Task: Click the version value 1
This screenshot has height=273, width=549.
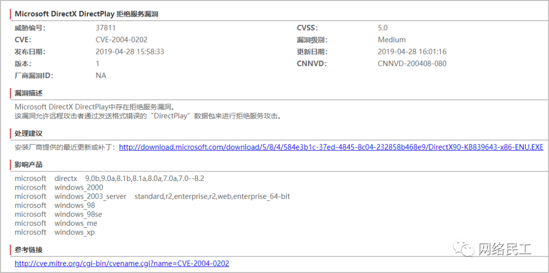Action: (97, 64)
